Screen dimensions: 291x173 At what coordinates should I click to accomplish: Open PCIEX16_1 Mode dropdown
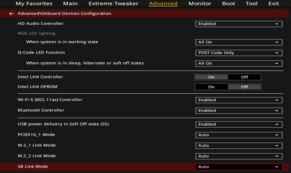click(239, 135)
